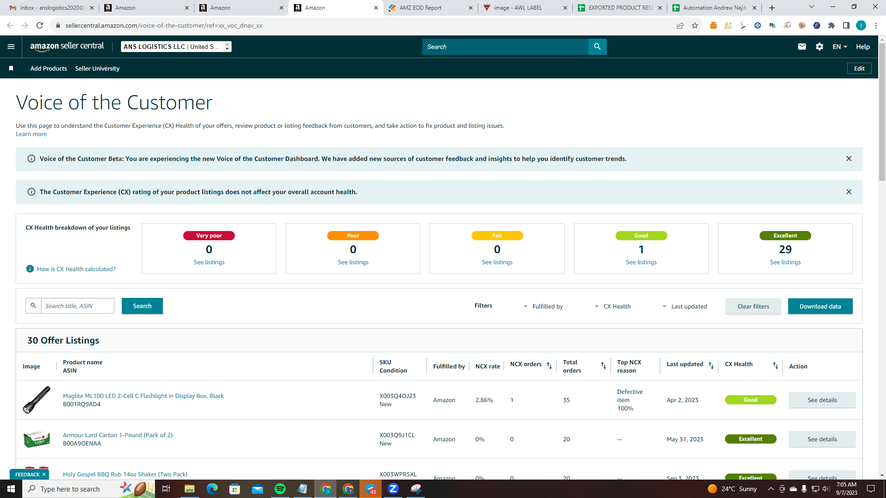Open the Chrome extensions puzzle icon
The height and width of the screenshot is (498, 886).
point(832,25)
